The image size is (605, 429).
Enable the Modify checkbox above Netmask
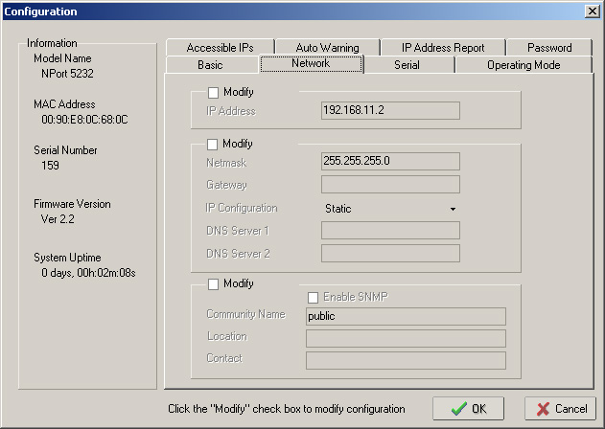[213, 145]
